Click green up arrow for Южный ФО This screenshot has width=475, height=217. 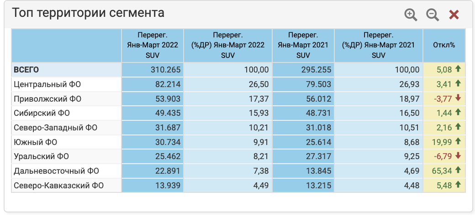click(458, 142)
